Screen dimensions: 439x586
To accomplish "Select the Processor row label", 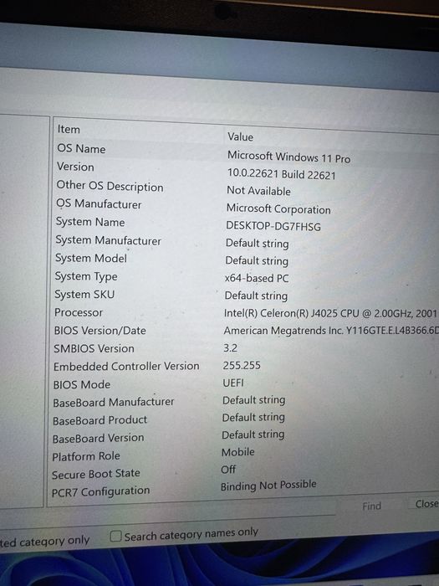I will click(x=79, y=312).
